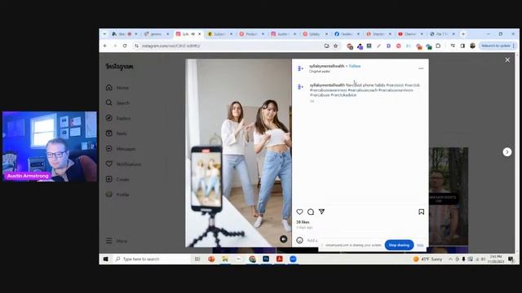Open Zoom from the taskbar
522x293 pixels.
(x=293, y=259)
